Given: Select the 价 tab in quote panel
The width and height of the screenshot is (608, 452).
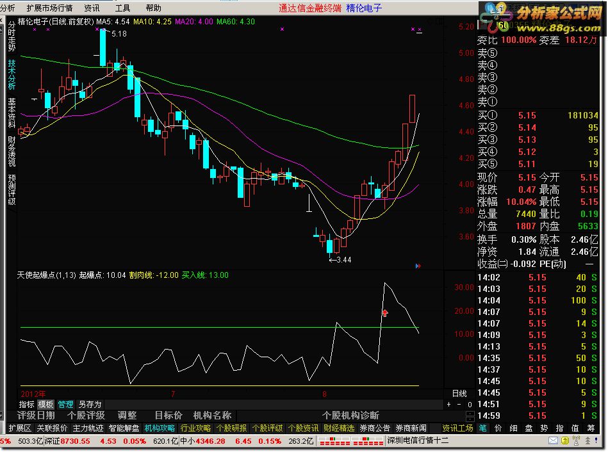Looking at the screenshot, I should (498, 428).
